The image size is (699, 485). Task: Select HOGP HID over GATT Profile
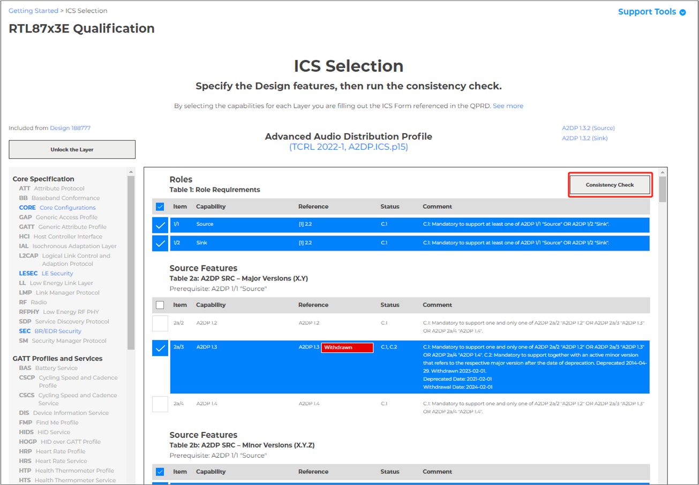coord(59,442)
